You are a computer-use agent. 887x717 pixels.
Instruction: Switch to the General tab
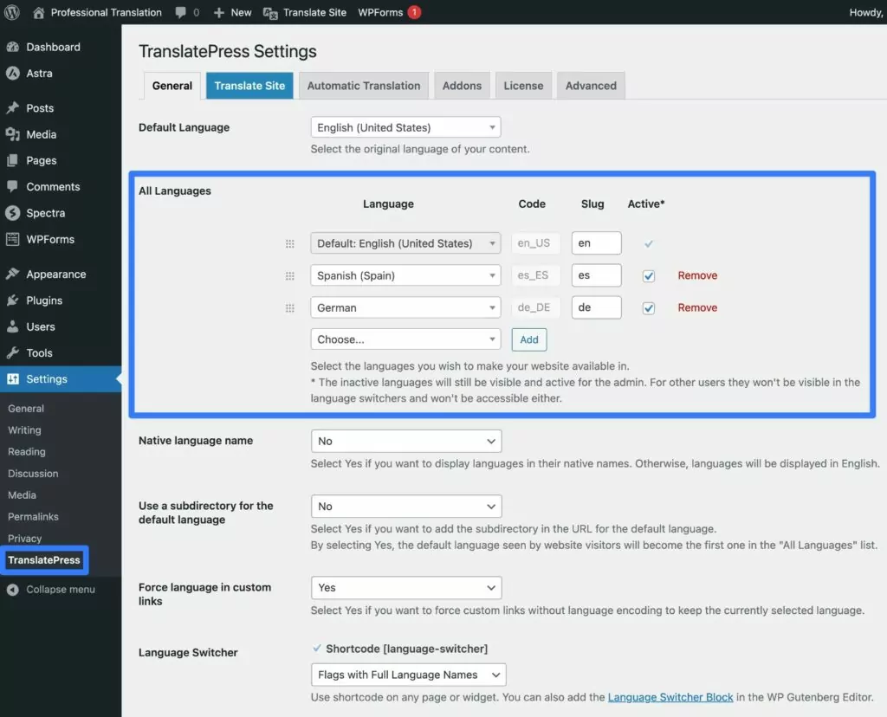point(172,86)
